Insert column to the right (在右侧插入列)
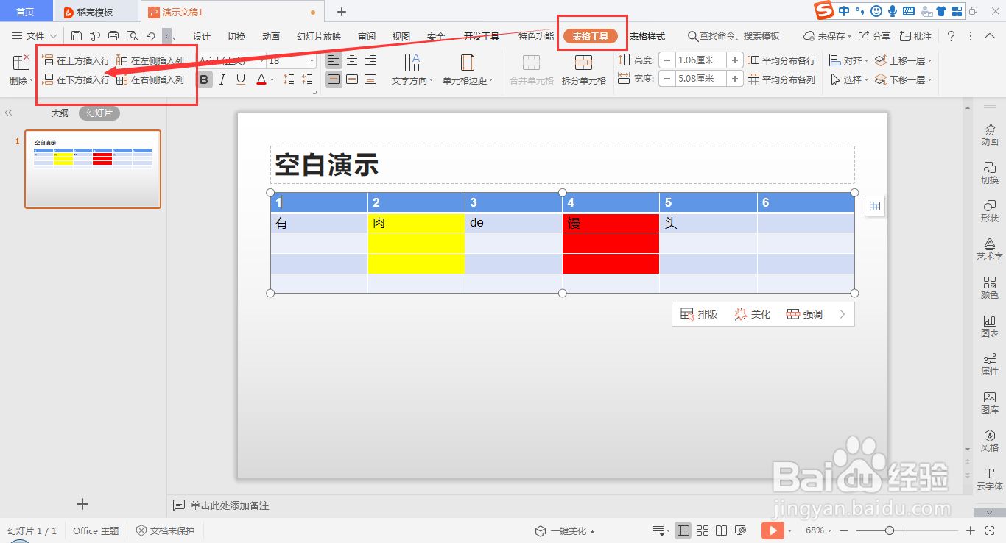Viewport: 1006px width, 543px height. tap(151, 80)
